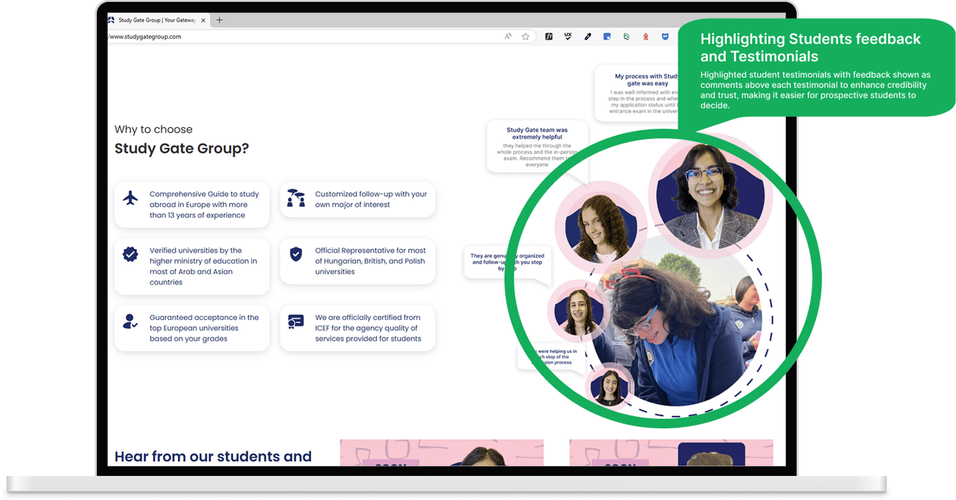Screen dimensions: 956x500
Task: Click the genuinely organized testimonial bubble
Action: pos(508,262)
